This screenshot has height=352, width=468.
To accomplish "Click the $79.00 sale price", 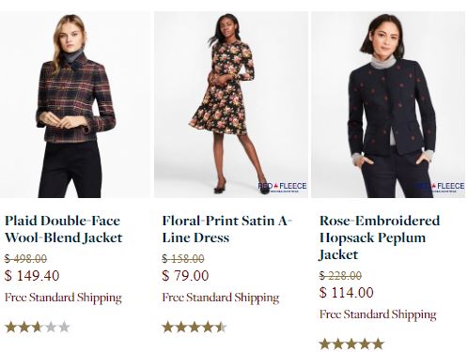I will [185, 276].
